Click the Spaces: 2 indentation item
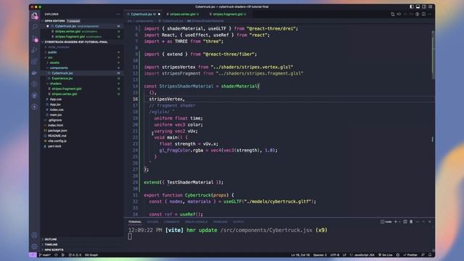This screenshot has width=464, height=261. click(x=320, y=254)
